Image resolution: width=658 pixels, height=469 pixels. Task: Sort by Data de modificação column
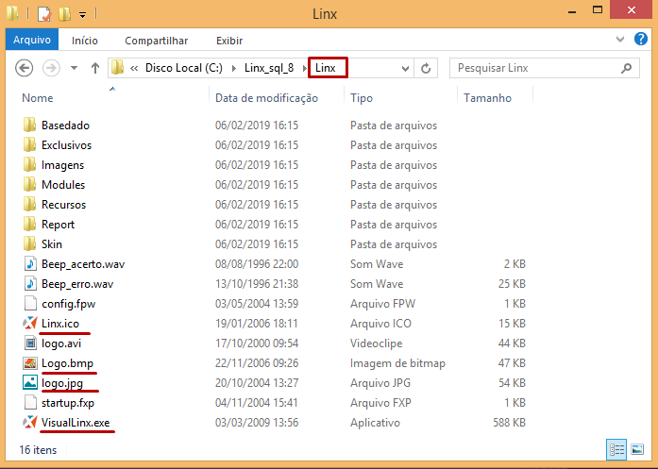pos(266,98)
